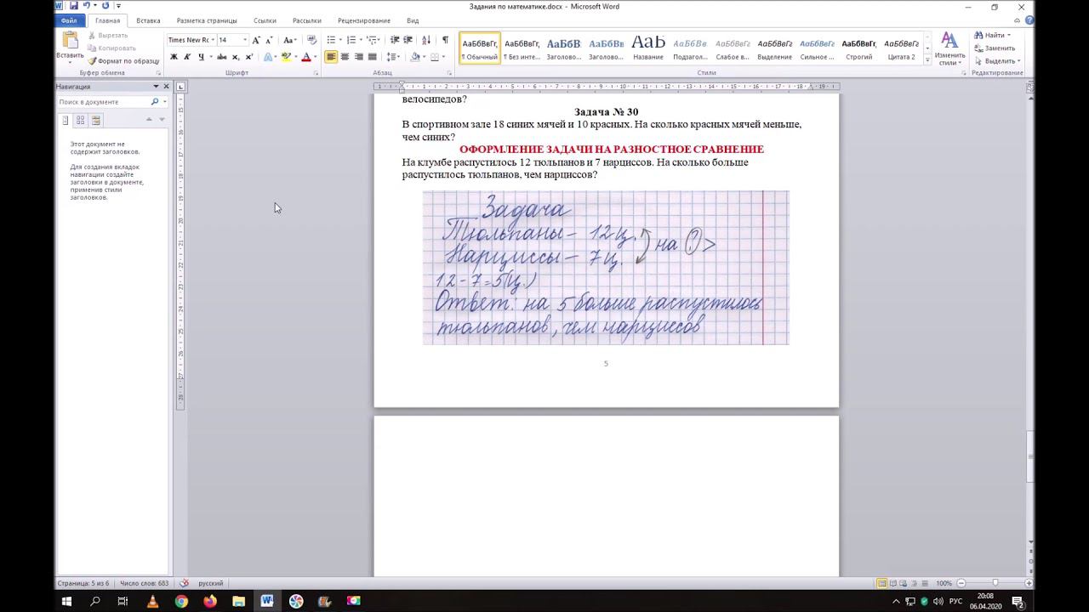Click the Format Painter (Формат по образцу) button
The image size is (1089, 612).
(x=123, y=61)
